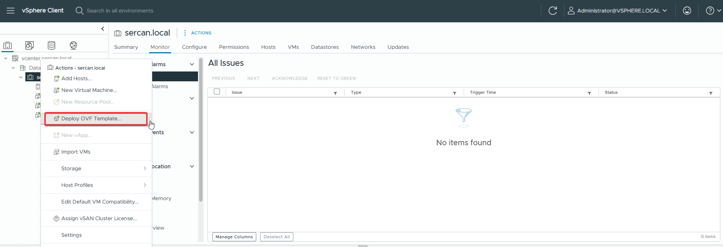Open the smiley feedback icon
This screenshot has width=723, height=247.
click(687, 11)
